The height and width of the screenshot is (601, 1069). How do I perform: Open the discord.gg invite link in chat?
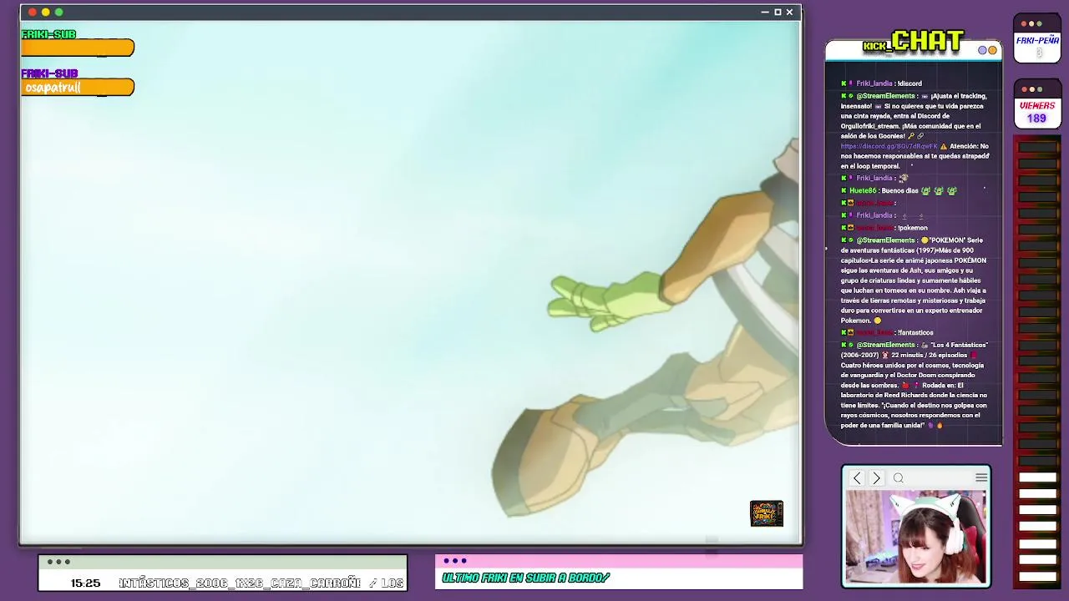(x=889, y=146)
